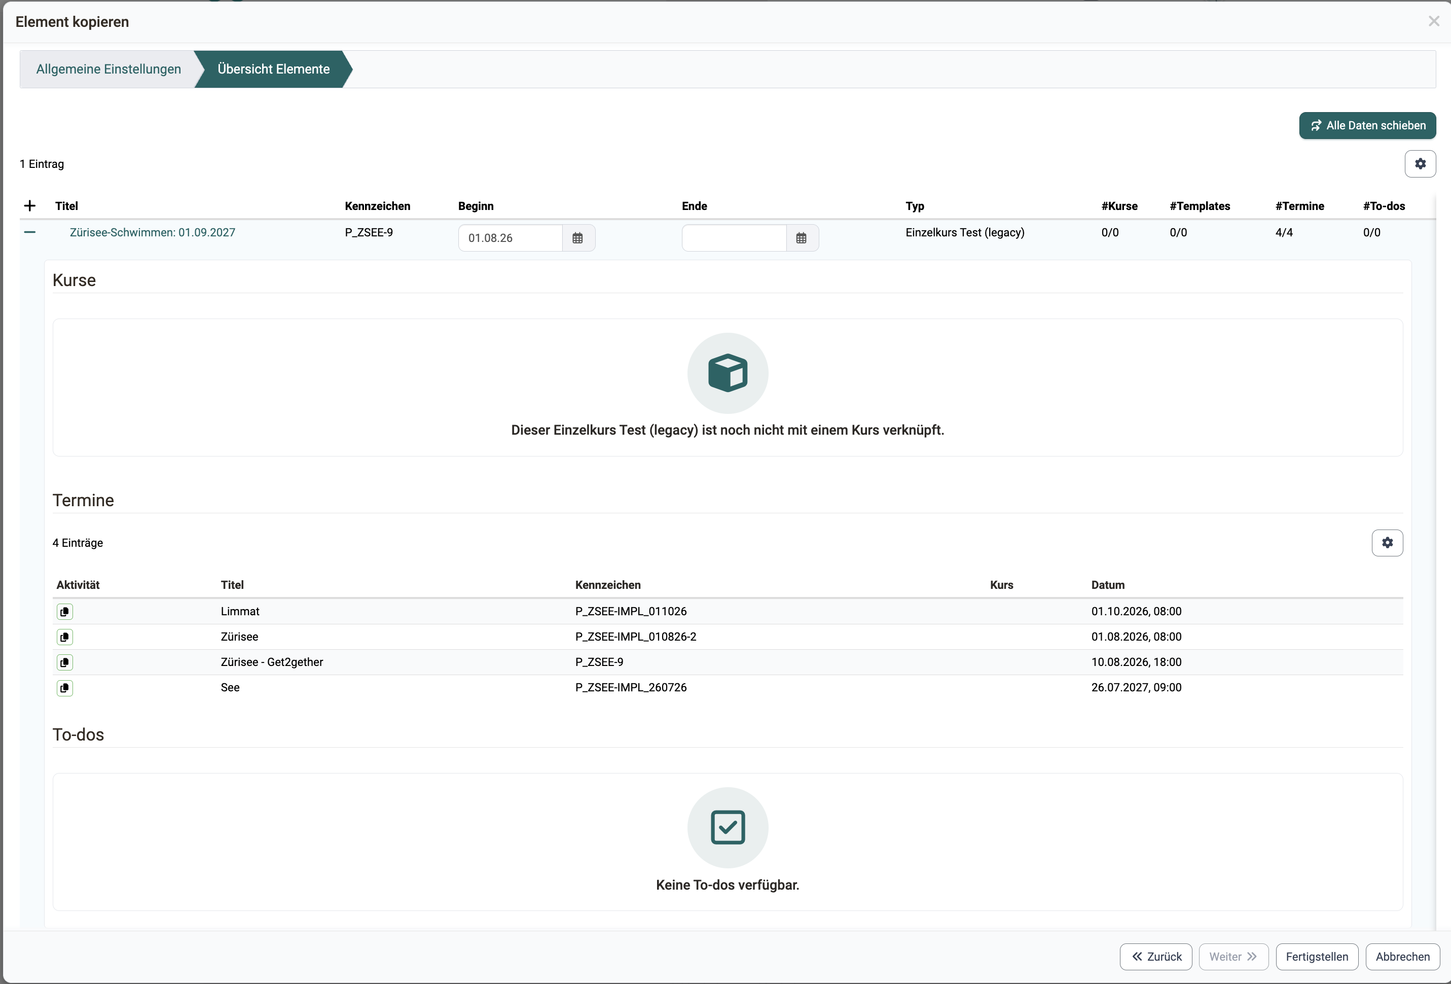The width and height of the screenshot is (1451, 984).
Task: Collapse the Zürisee-Schwimmen row details
Action: [29, 232]
